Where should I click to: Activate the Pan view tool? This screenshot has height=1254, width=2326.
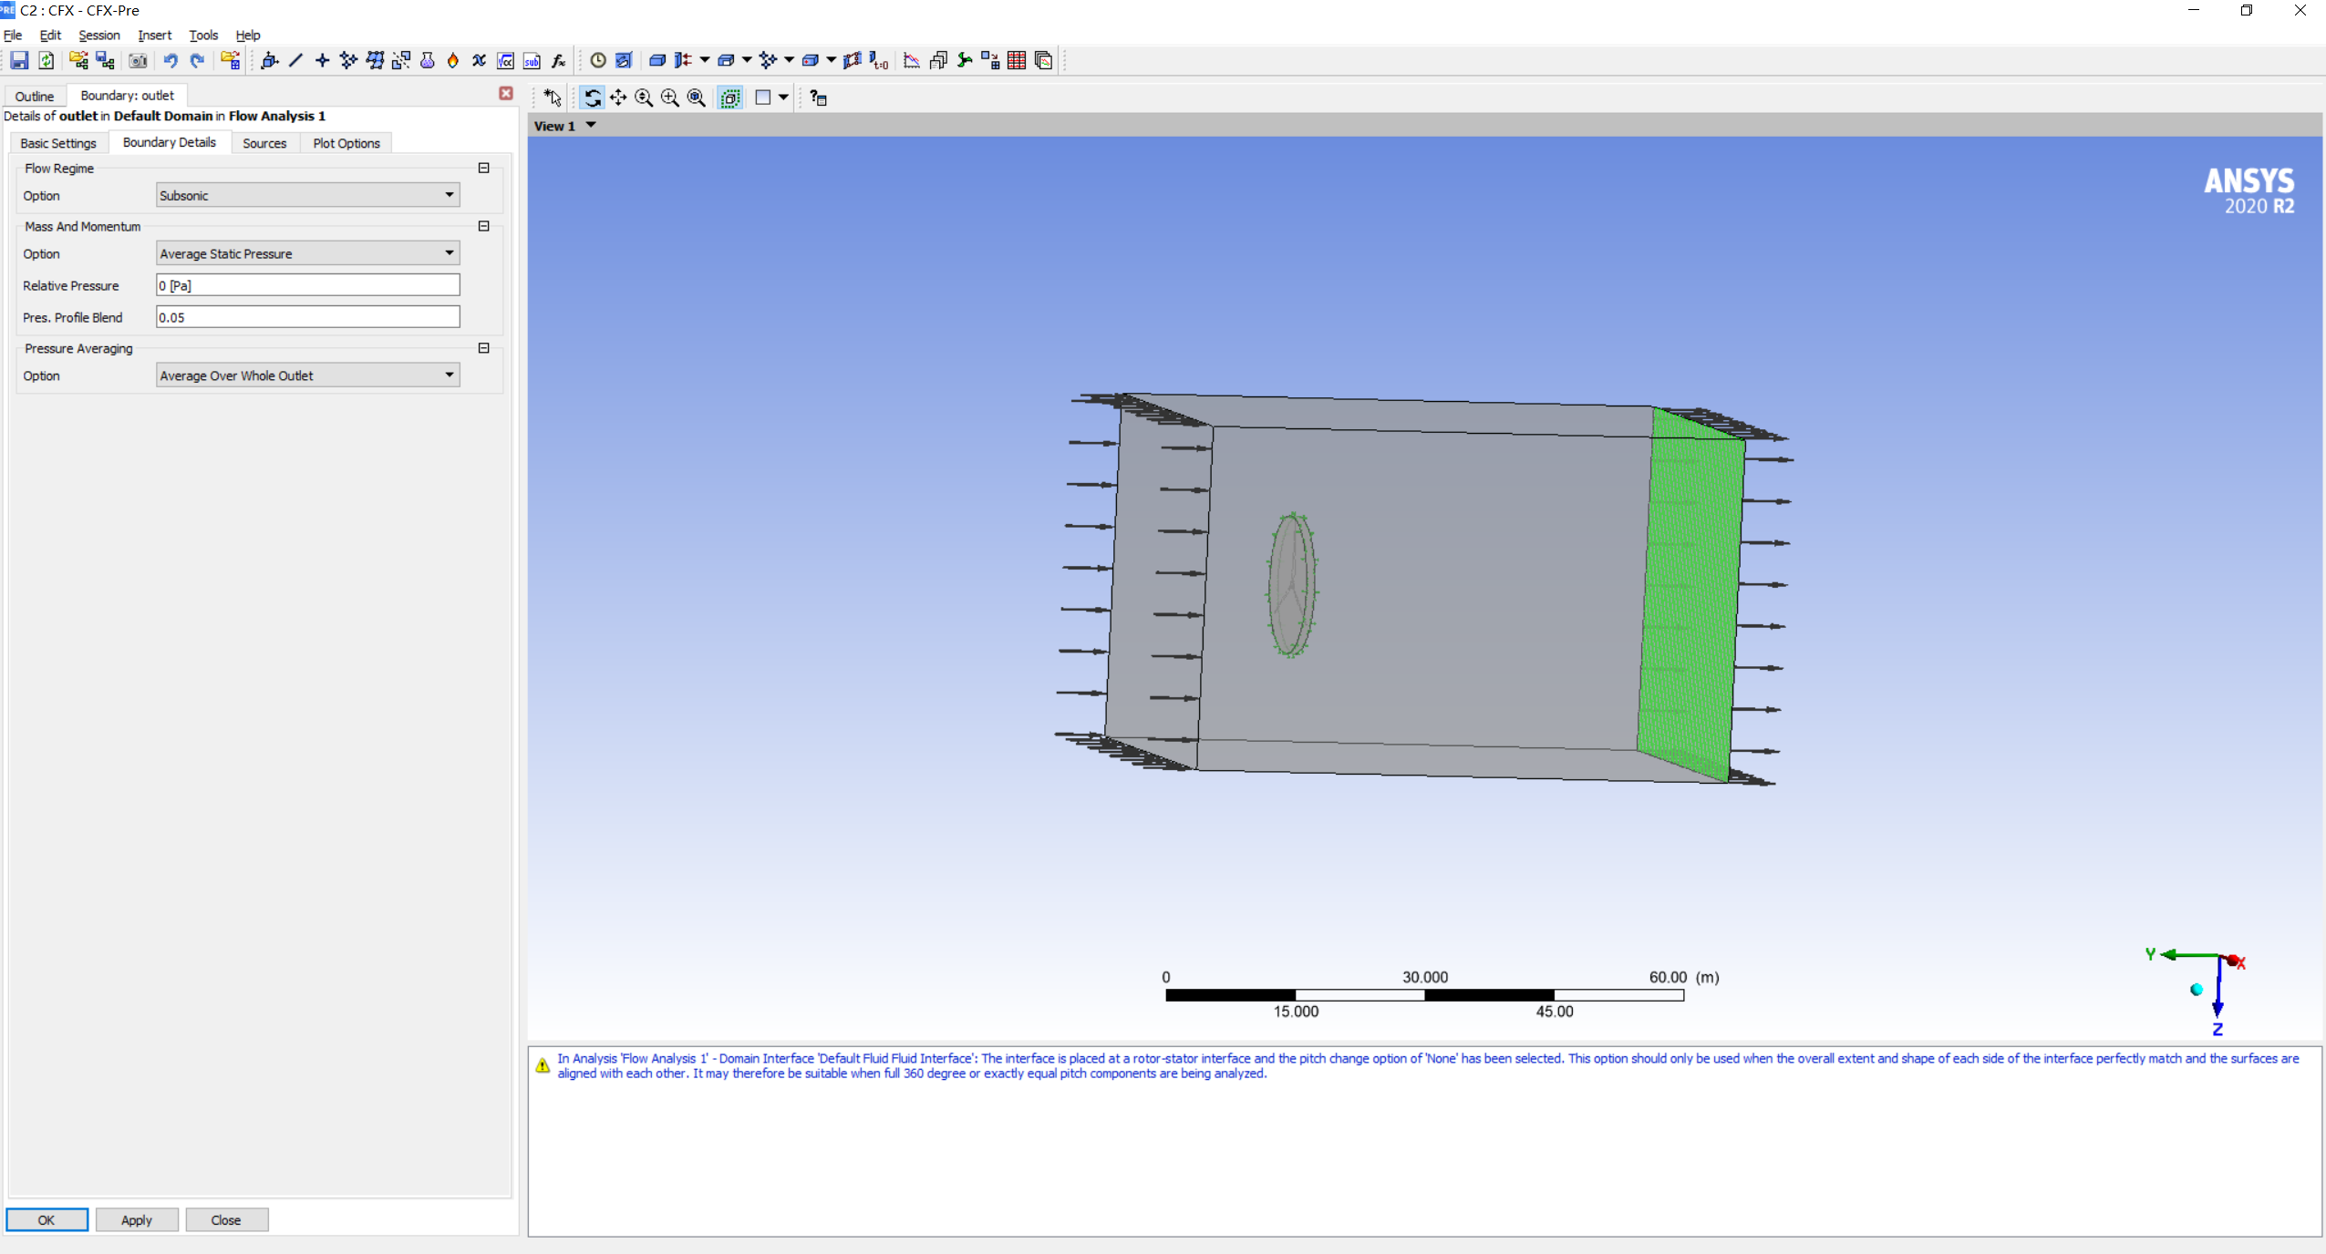pos(618,98)
